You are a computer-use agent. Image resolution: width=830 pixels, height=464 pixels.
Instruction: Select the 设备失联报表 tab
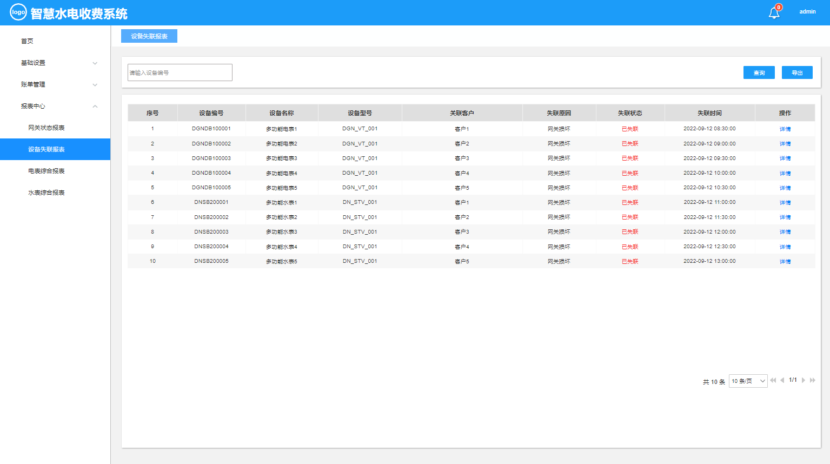tap(149, 36)
